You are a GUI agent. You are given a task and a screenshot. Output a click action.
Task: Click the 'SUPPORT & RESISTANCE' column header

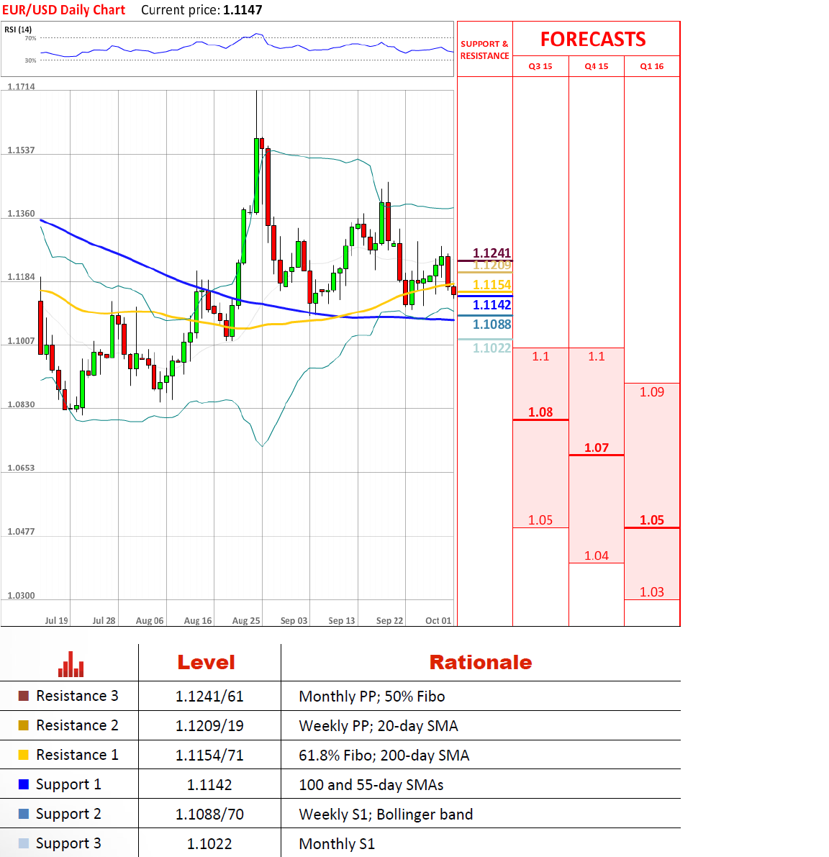[485, 50]
